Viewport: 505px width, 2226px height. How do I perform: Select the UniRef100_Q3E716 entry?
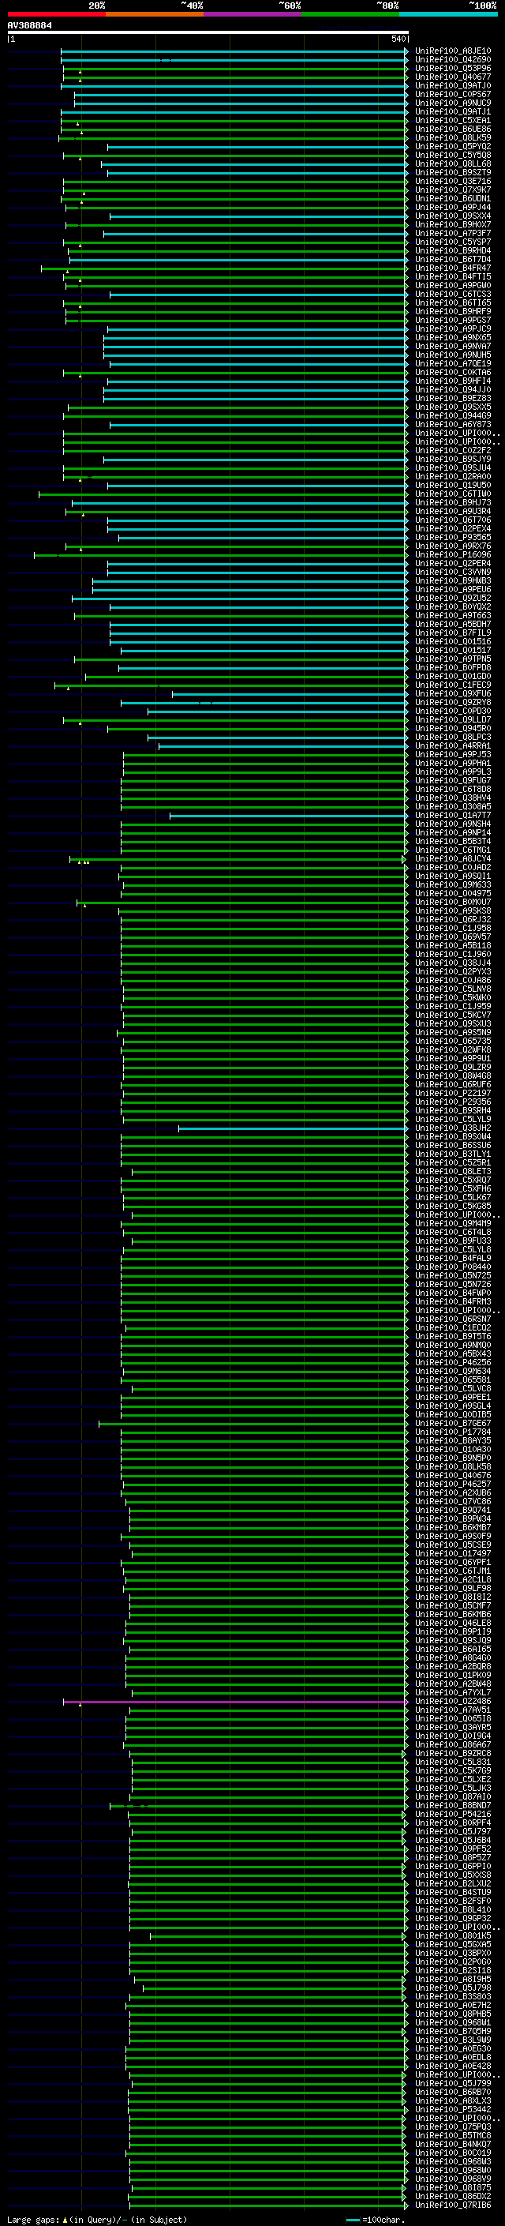(453, 182)
